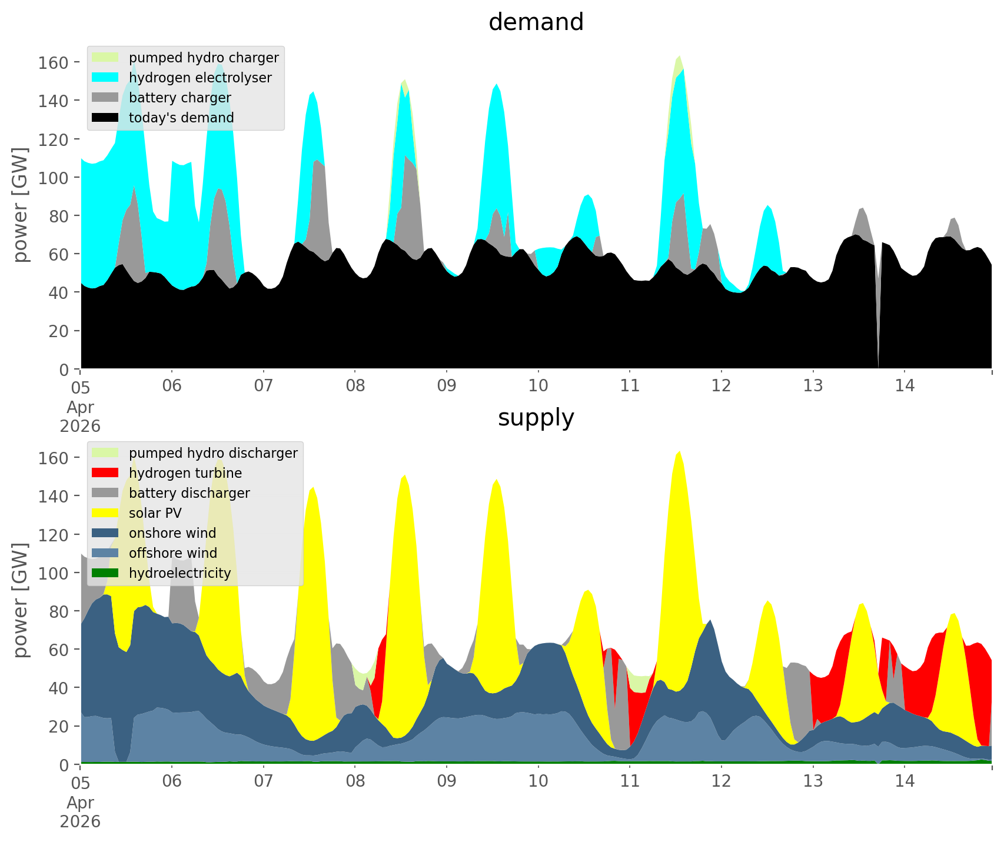1004x842 pixels.
Task: Click the yellow solar PV legend swatch
Action: coord(106,513)
